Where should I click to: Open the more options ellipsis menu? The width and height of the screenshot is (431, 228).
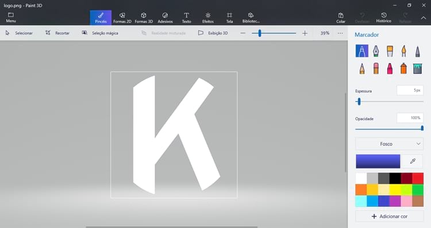[x=340, y=33]
